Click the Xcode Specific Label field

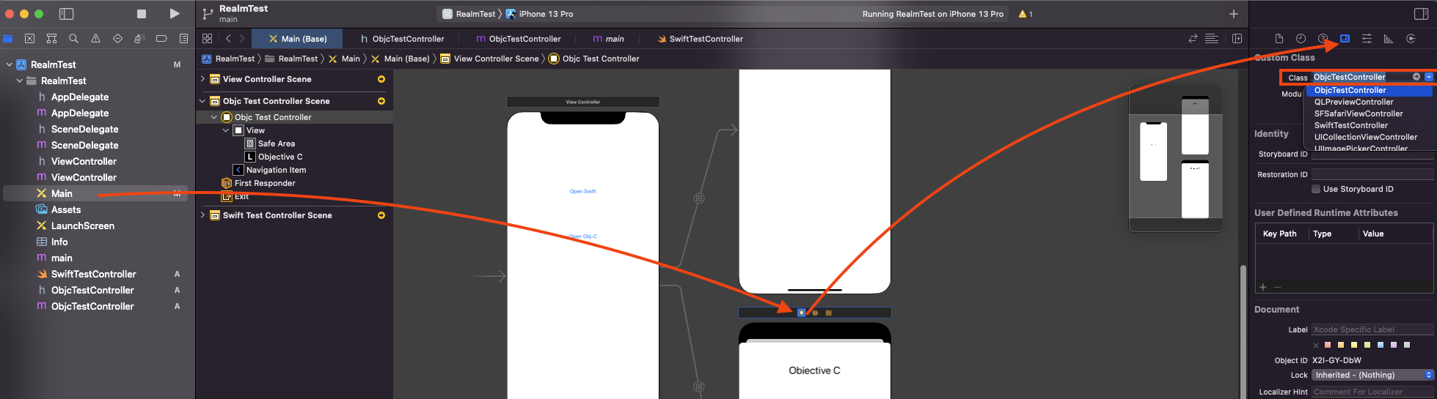click(x=1372, y=329)
